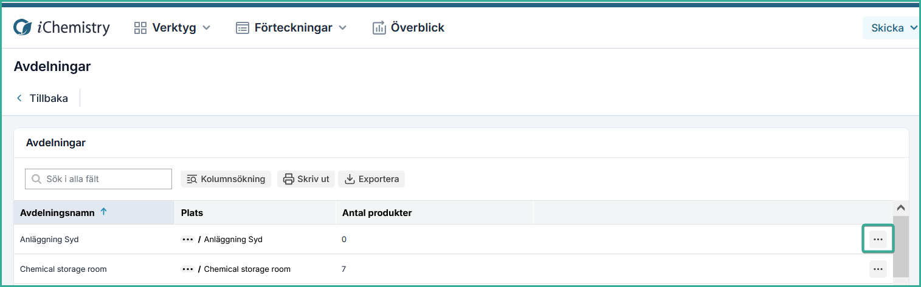Export the table with Exportera
This screenshot has height=287, width=921.
pyautogui.click(x=371, y=179)
